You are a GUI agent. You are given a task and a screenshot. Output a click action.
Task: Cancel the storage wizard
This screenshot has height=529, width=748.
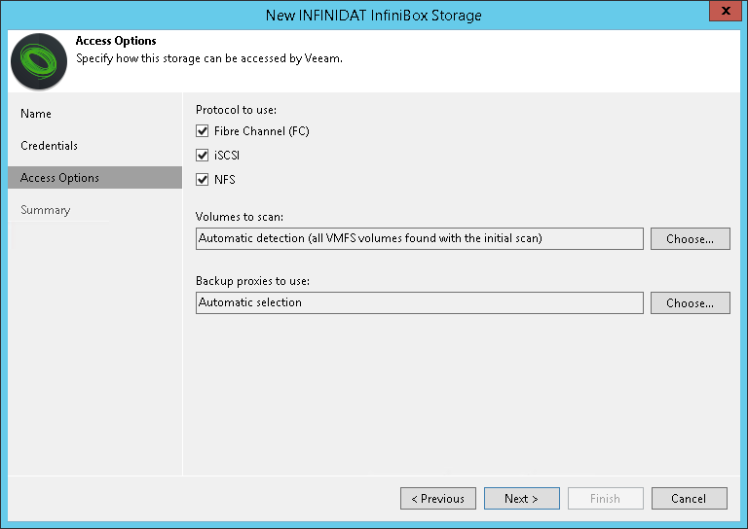tap(689, 499)
